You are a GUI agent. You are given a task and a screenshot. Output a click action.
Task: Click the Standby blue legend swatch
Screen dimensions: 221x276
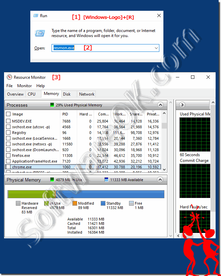[x=103, y=203]
